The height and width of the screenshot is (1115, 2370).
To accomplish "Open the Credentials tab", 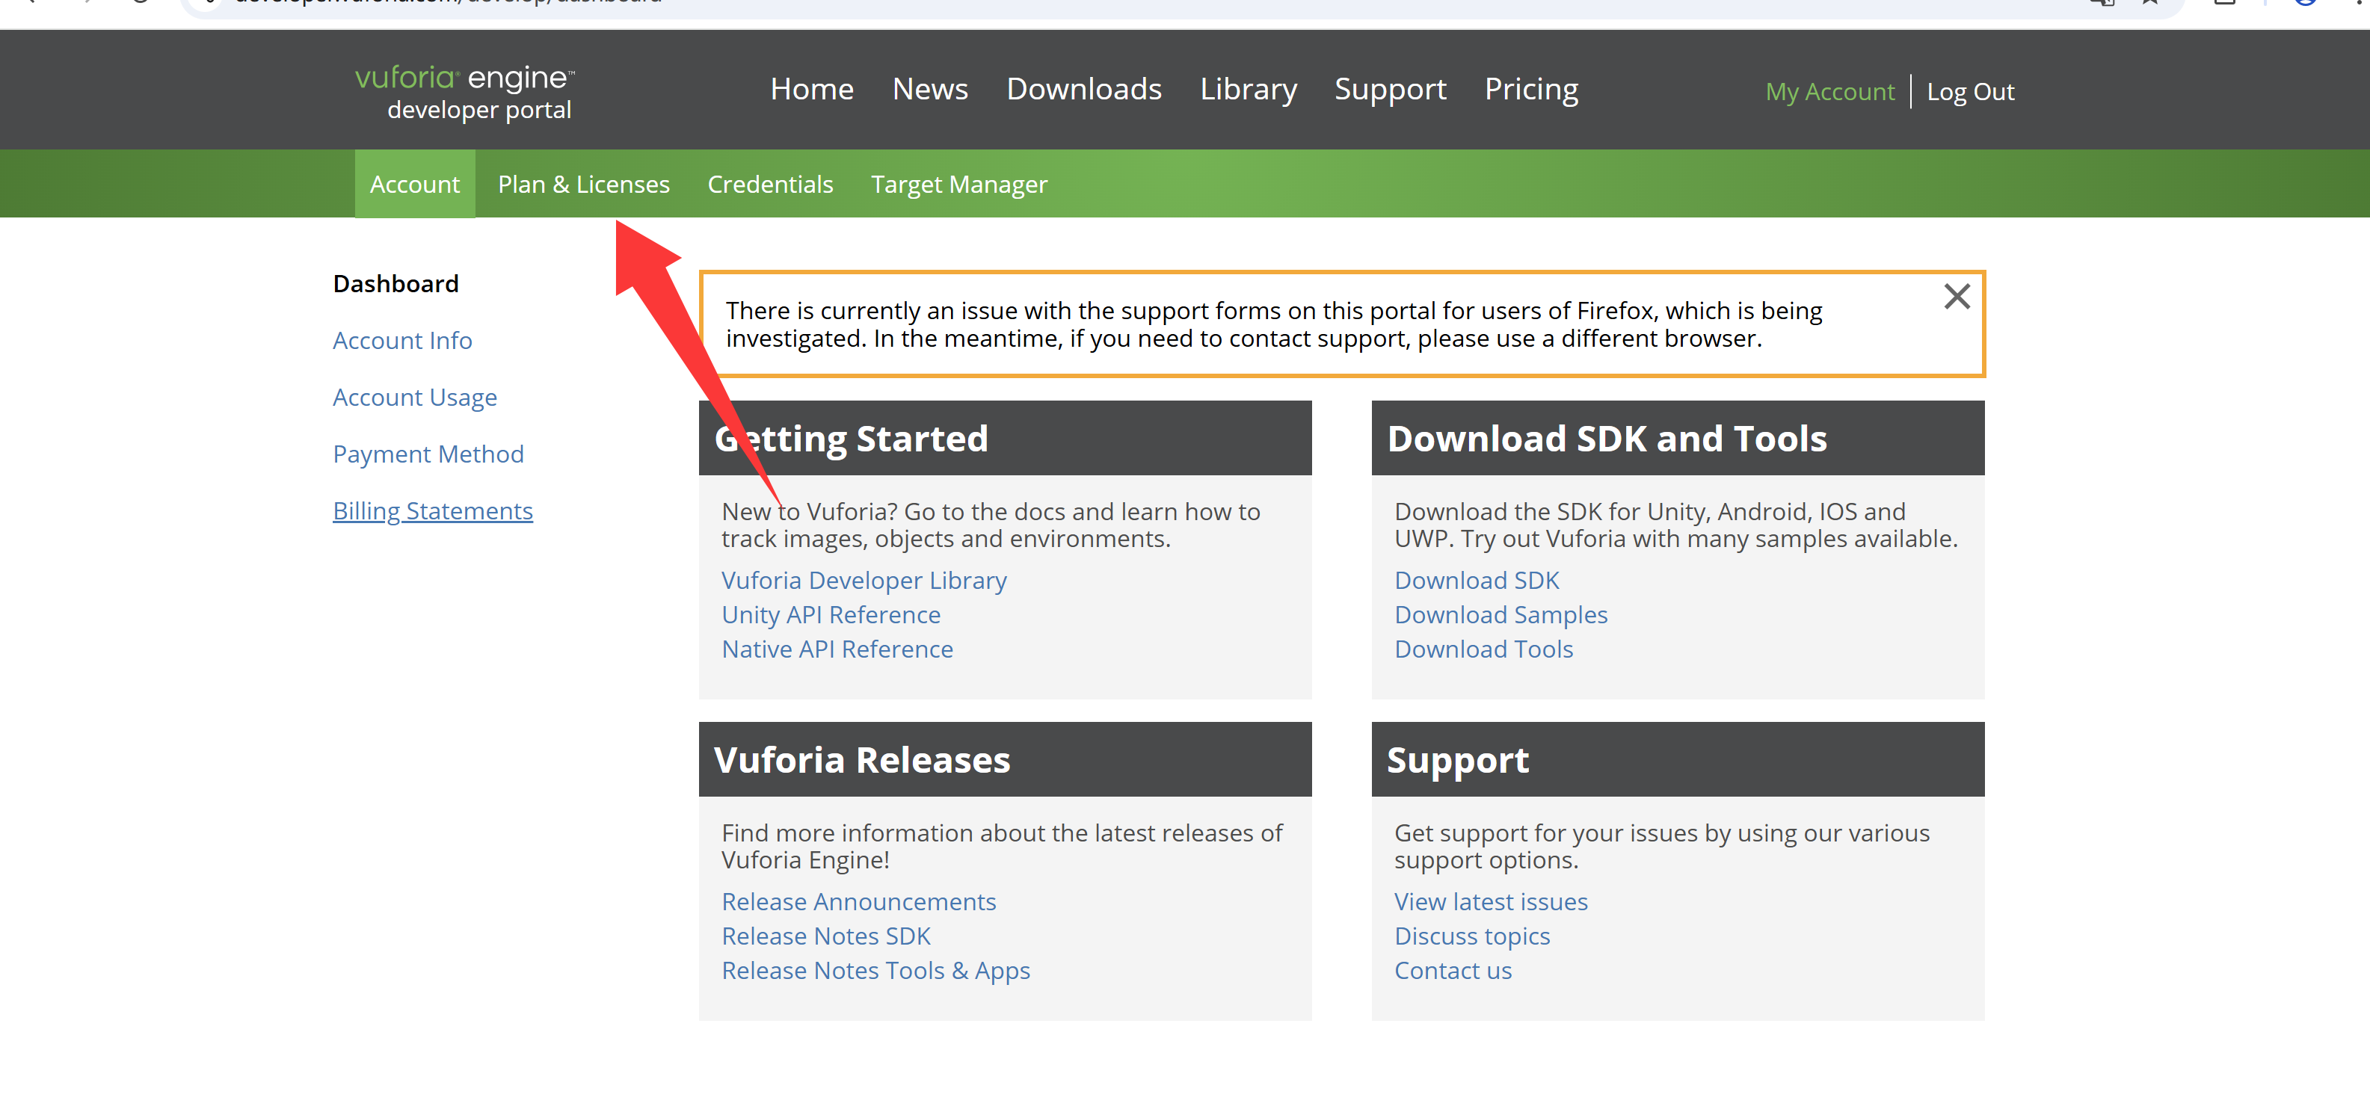I will click(770, 184).
